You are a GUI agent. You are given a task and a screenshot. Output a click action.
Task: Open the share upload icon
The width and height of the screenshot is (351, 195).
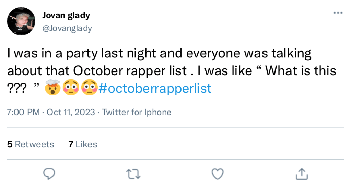pos(301,174)
